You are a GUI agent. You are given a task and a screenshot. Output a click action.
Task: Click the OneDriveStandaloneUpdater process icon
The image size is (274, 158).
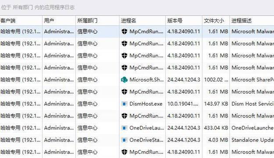coord(124,140)
